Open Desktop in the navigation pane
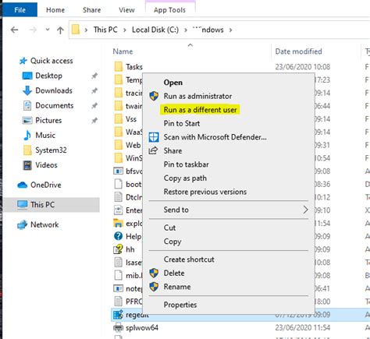This screenshot has height=339, width=370. [48, 76]
